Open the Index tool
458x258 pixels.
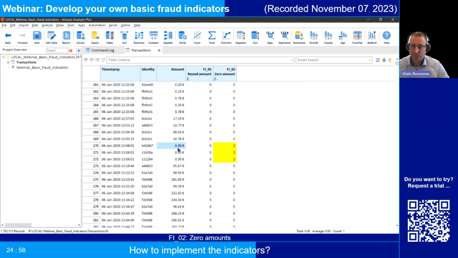(110, 38)
